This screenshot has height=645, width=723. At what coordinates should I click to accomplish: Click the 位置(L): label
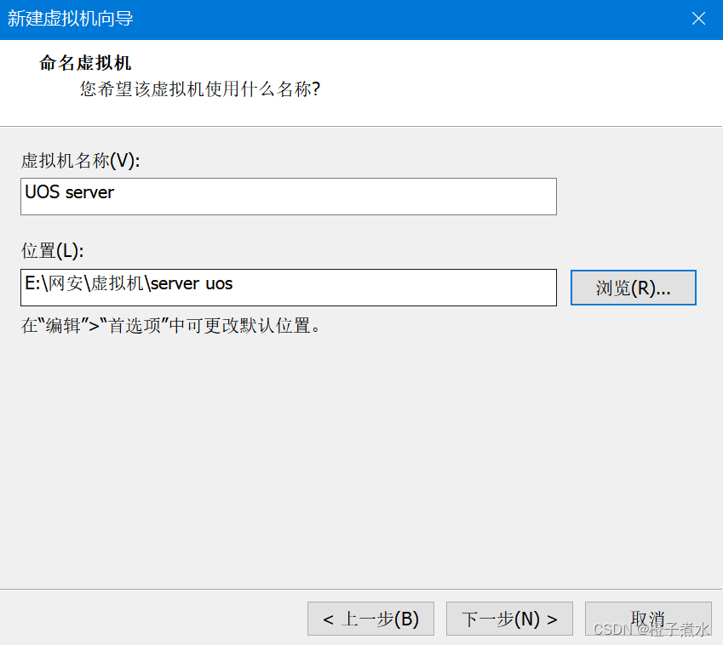coord(52,251)
